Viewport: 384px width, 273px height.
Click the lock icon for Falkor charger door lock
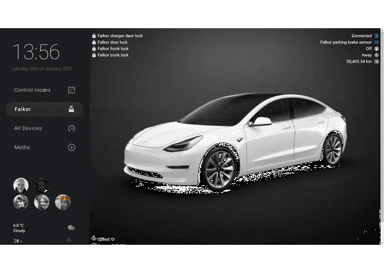point(94,36)
